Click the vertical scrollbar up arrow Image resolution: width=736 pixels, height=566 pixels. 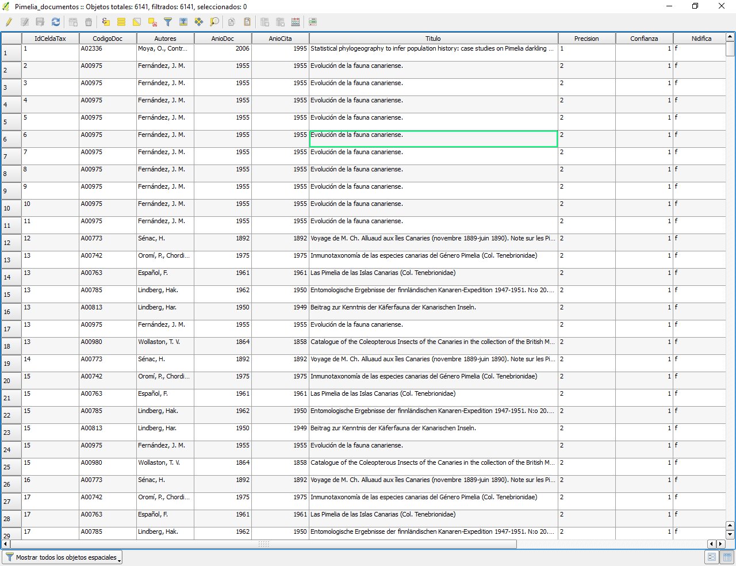coord(730,37)
